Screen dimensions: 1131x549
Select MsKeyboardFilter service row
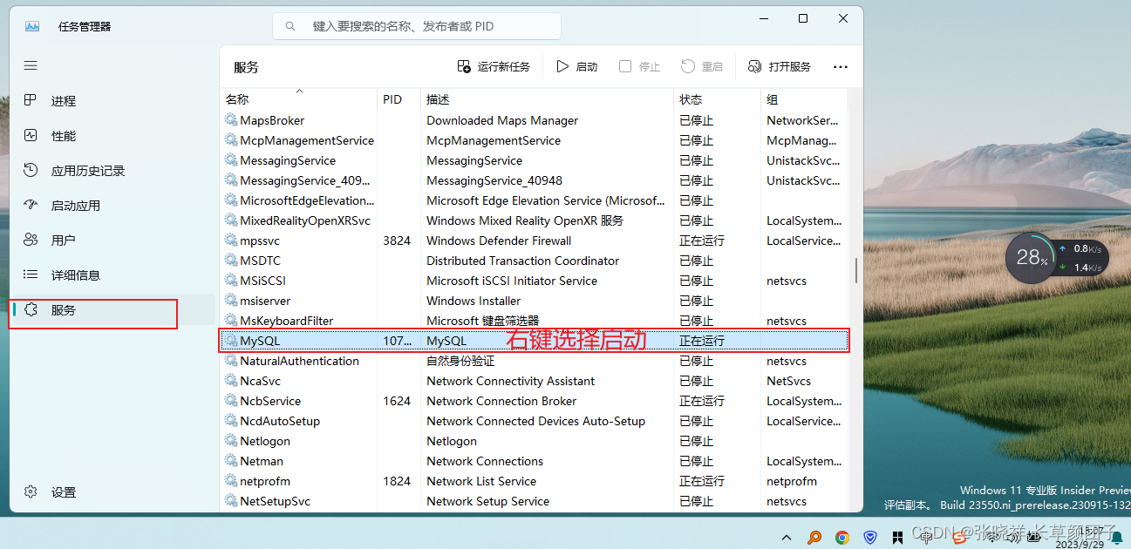pyautogui.click(x=534, y=321)
